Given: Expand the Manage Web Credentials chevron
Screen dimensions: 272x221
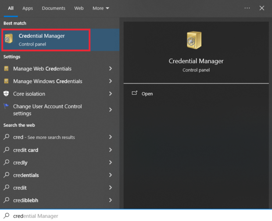Looking at the screenshot, I should coord(111,69).
